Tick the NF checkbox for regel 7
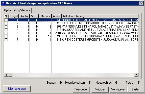145x94 pixels. point(6,40)
